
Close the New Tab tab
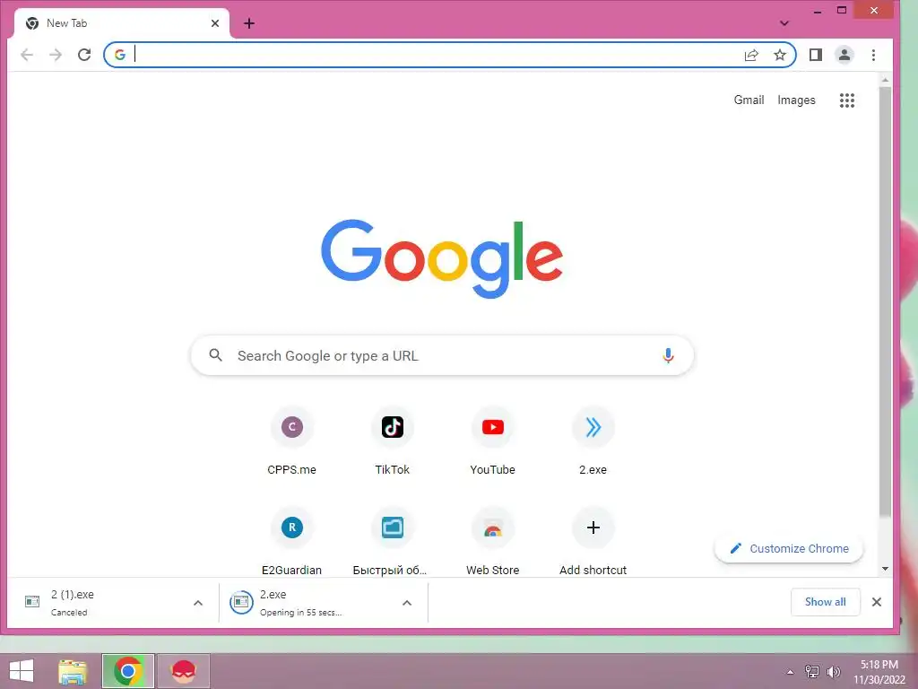(215, 23)
